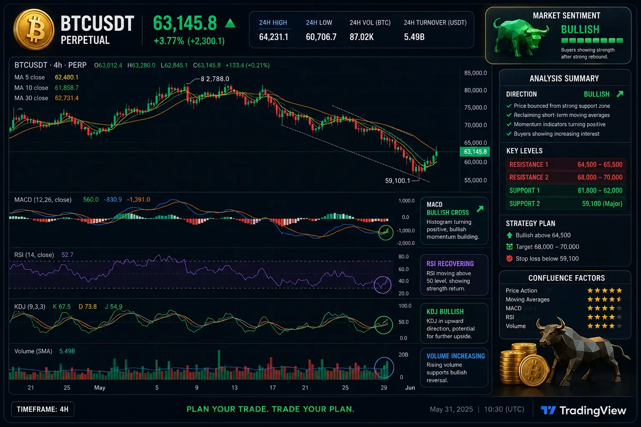The width and height of the screenshot is (641, 427).
Task: Click the RSI star rating under Confluence Factors
Action: (605, 317)
